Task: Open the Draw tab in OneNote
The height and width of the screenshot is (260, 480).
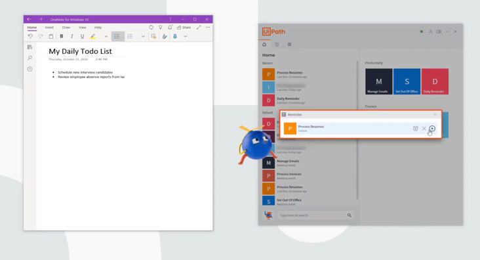Action: point(66,28)
